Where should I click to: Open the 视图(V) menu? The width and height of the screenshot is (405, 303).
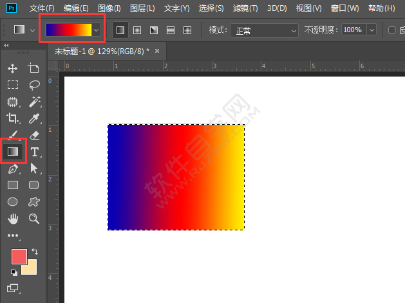pos(308,8)
